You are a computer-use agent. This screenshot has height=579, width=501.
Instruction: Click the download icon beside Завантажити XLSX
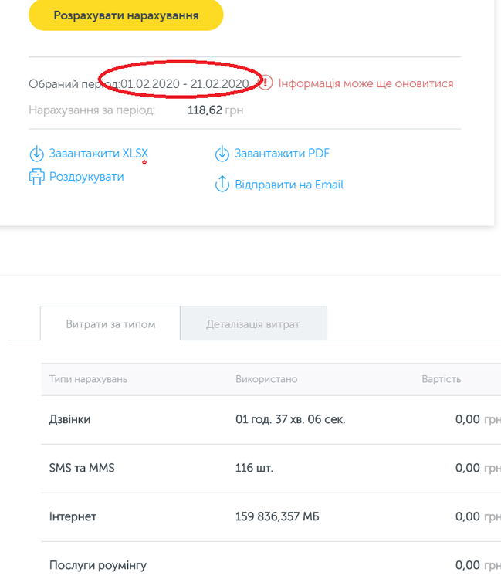coord(36,154)
